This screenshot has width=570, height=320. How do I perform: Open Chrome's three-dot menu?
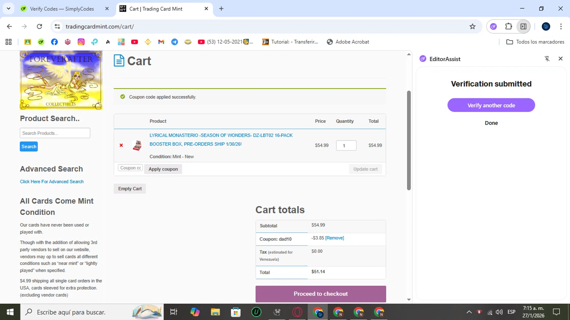point(561,27)
